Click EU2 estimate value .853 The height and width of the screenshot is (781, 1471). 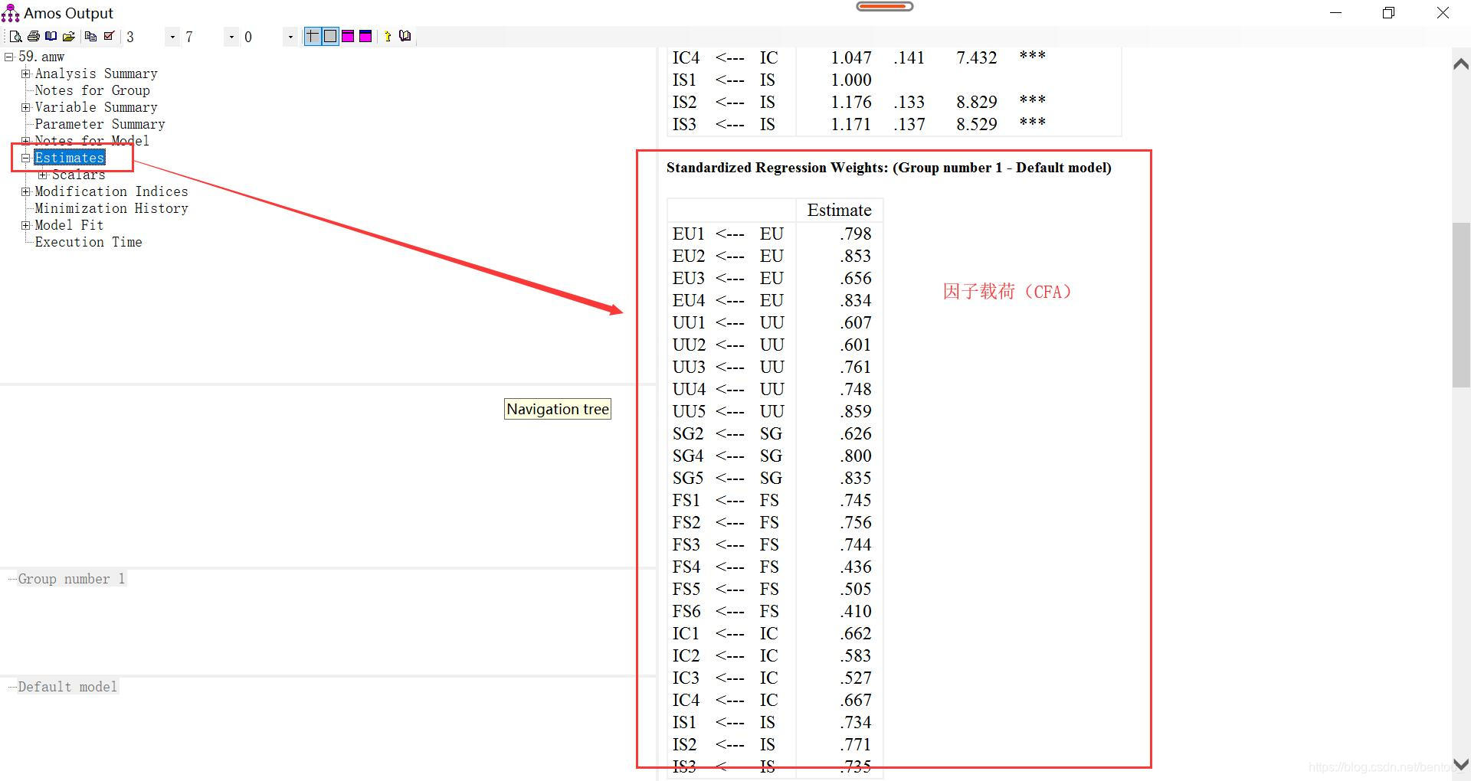point(855,256)
